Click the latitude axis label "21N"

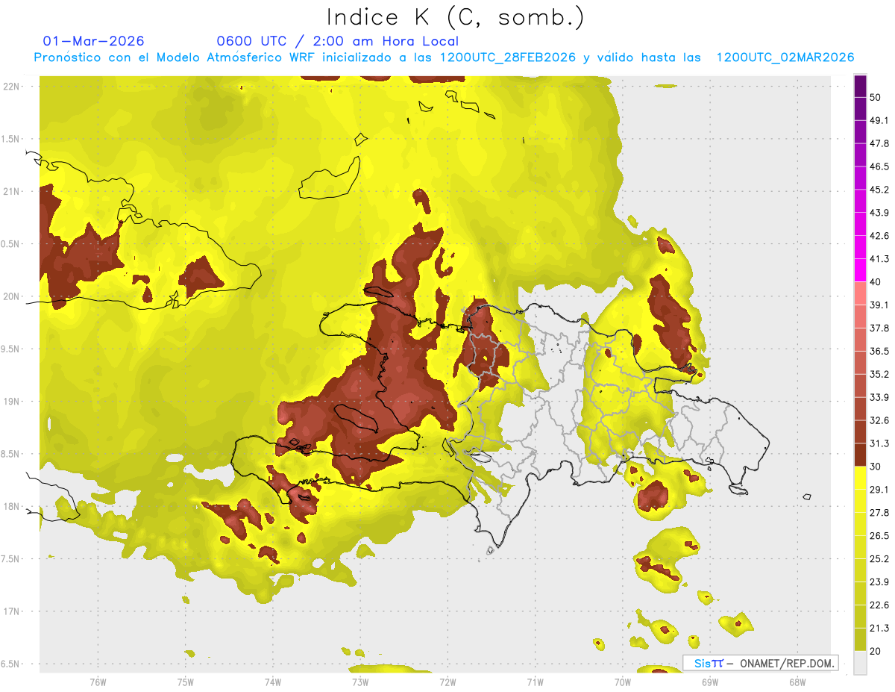11,191
